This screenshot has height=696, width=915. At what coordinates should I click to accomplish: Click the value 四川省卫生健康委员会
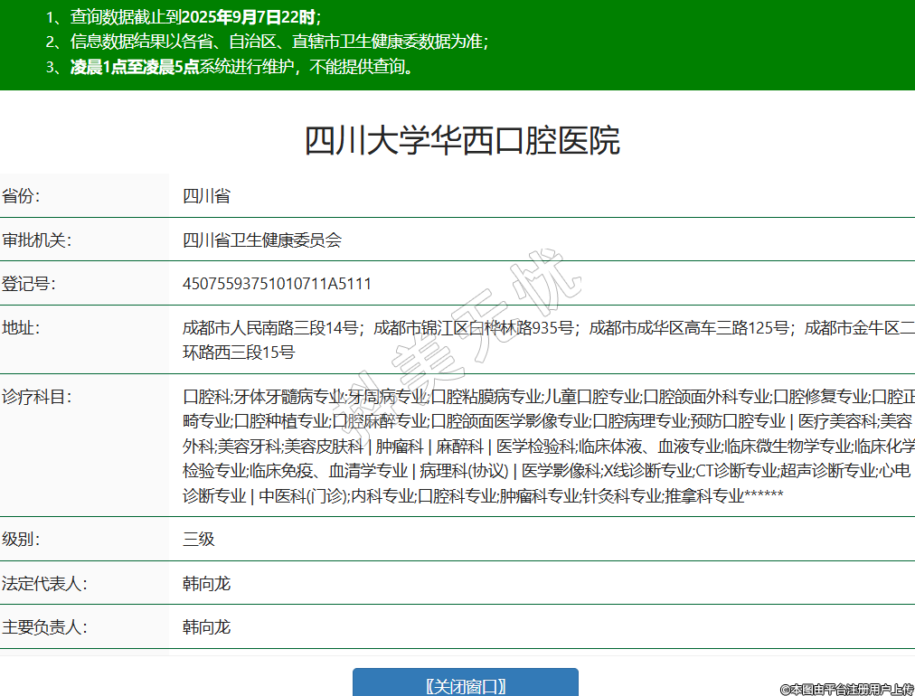262,240
